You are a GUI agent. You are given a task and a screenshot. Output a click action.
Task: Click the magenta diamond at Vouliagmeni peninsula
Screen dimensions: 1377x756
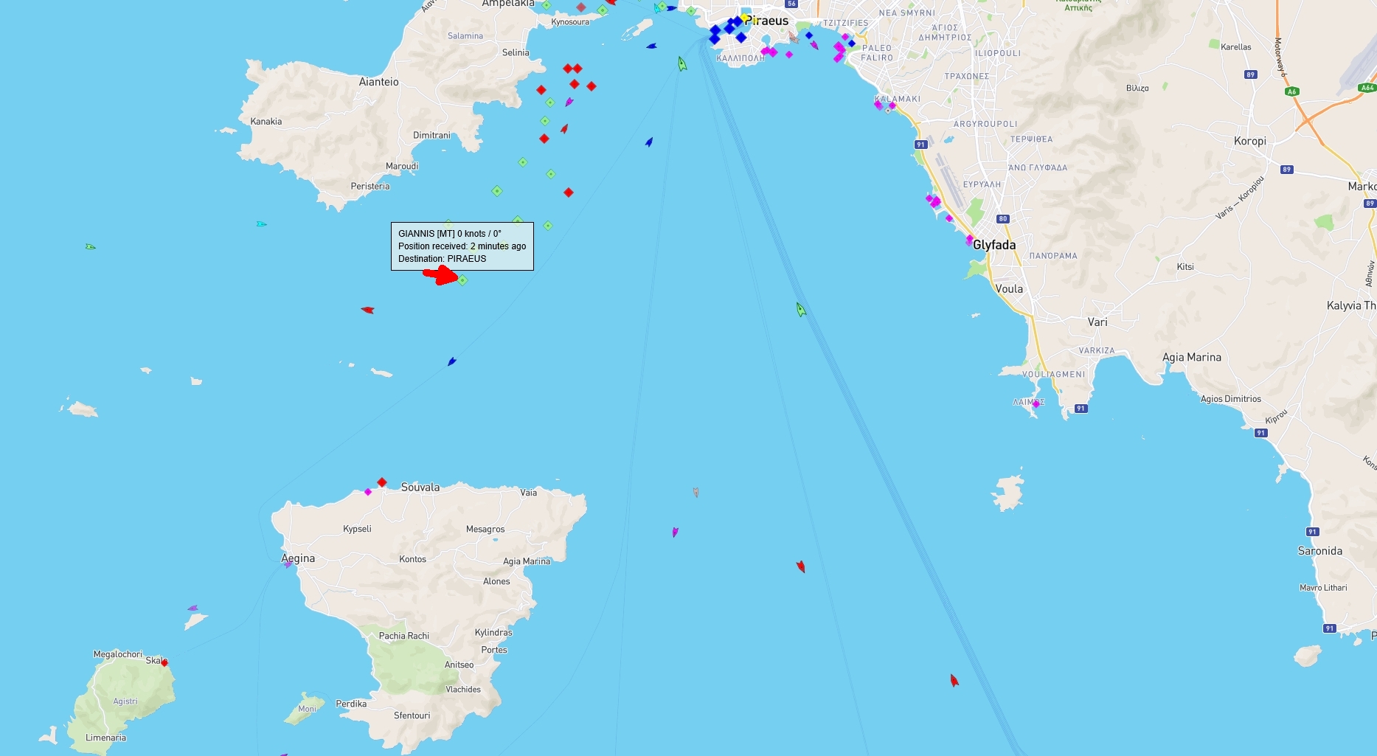[x=1036, y=404]
